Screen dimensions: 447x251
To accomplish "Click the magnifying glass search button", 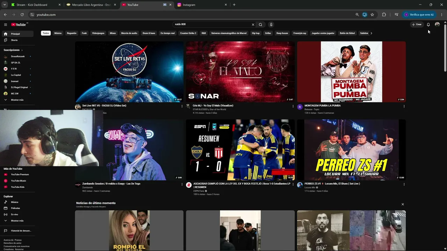I will pyautogui.click(x=261, y=24).
